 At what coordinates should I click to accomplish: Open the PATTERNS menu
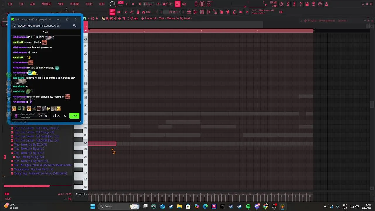point(46,4)
